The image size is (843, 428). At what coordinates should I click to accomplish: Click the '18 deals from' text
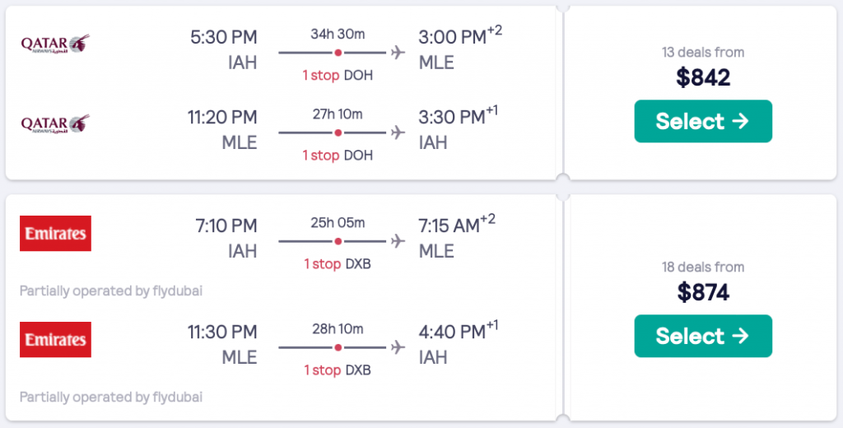point(702,267)
